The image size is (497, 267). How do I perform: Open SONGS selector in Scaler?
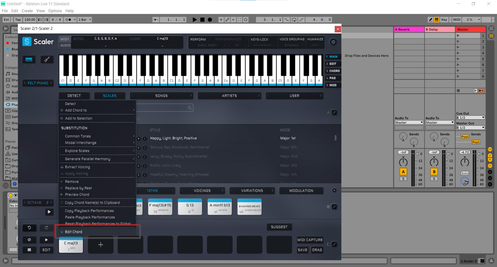(162, 96)
